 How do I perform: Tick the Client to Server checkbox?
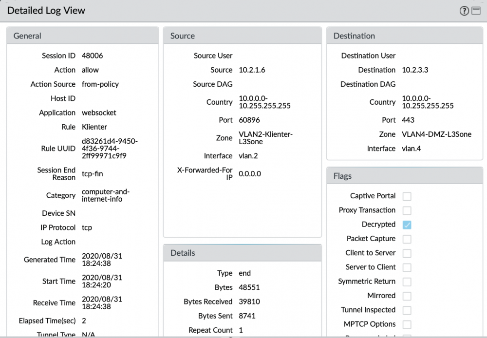(x=407, y=253)
